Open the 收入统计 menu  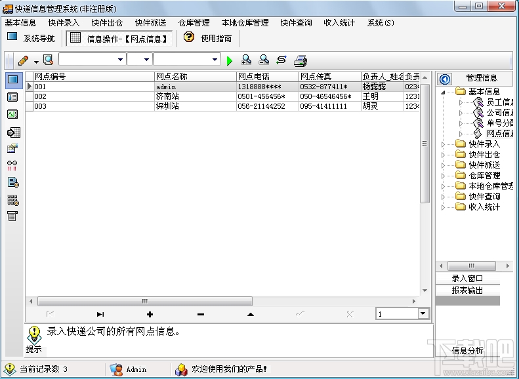[340, 23]
